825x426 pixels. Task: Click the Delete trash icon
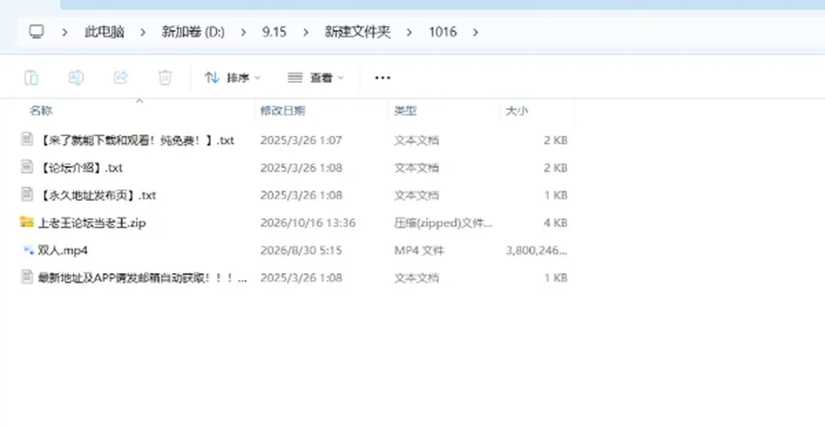click(165, 78)
